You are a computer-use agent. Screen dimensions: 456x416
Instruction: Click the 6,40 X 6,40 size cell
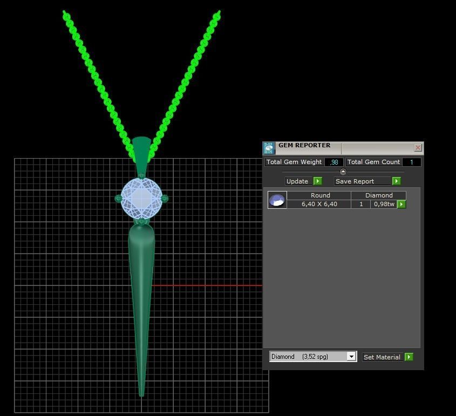pyautogui.click(x=319, y=204)
